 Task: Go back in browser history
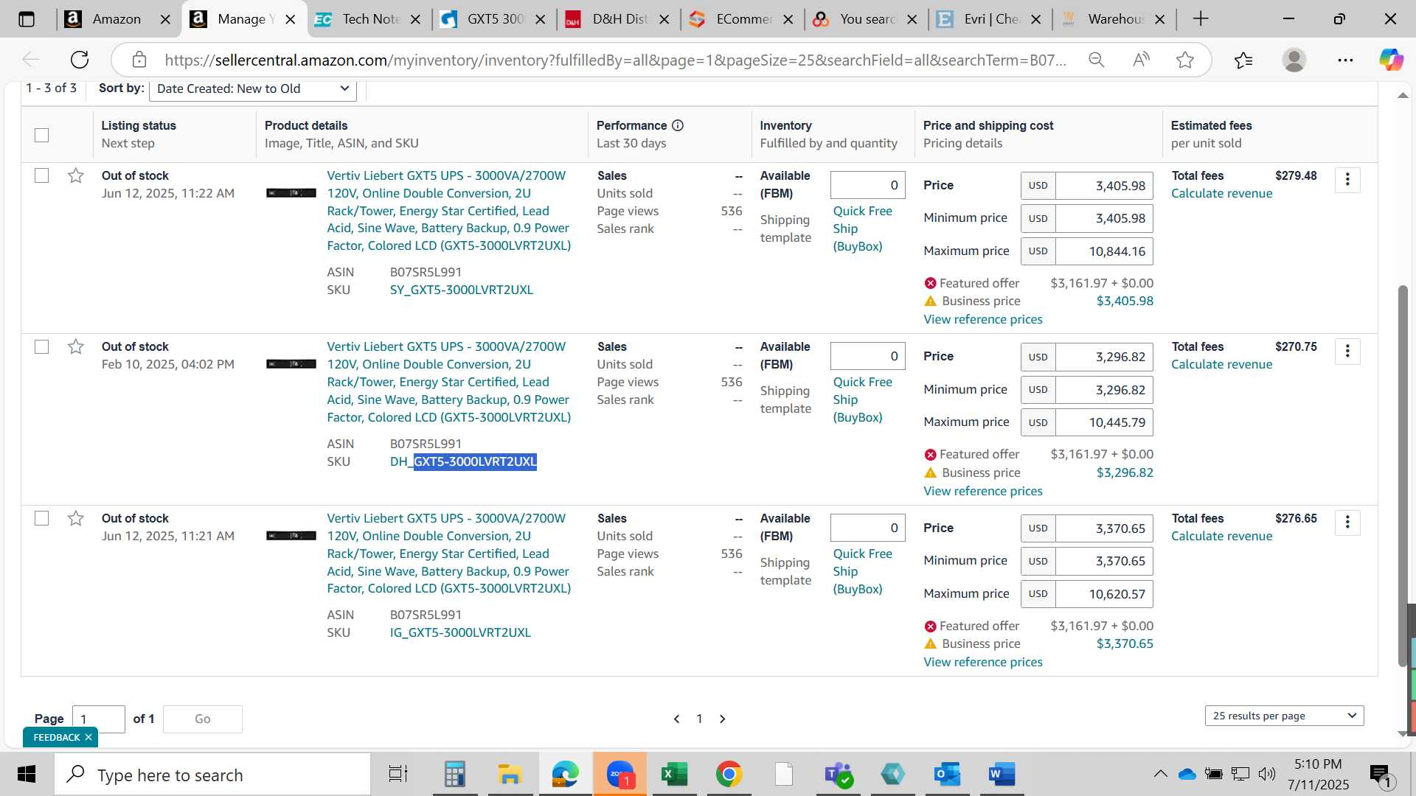[x=30, y=60]
